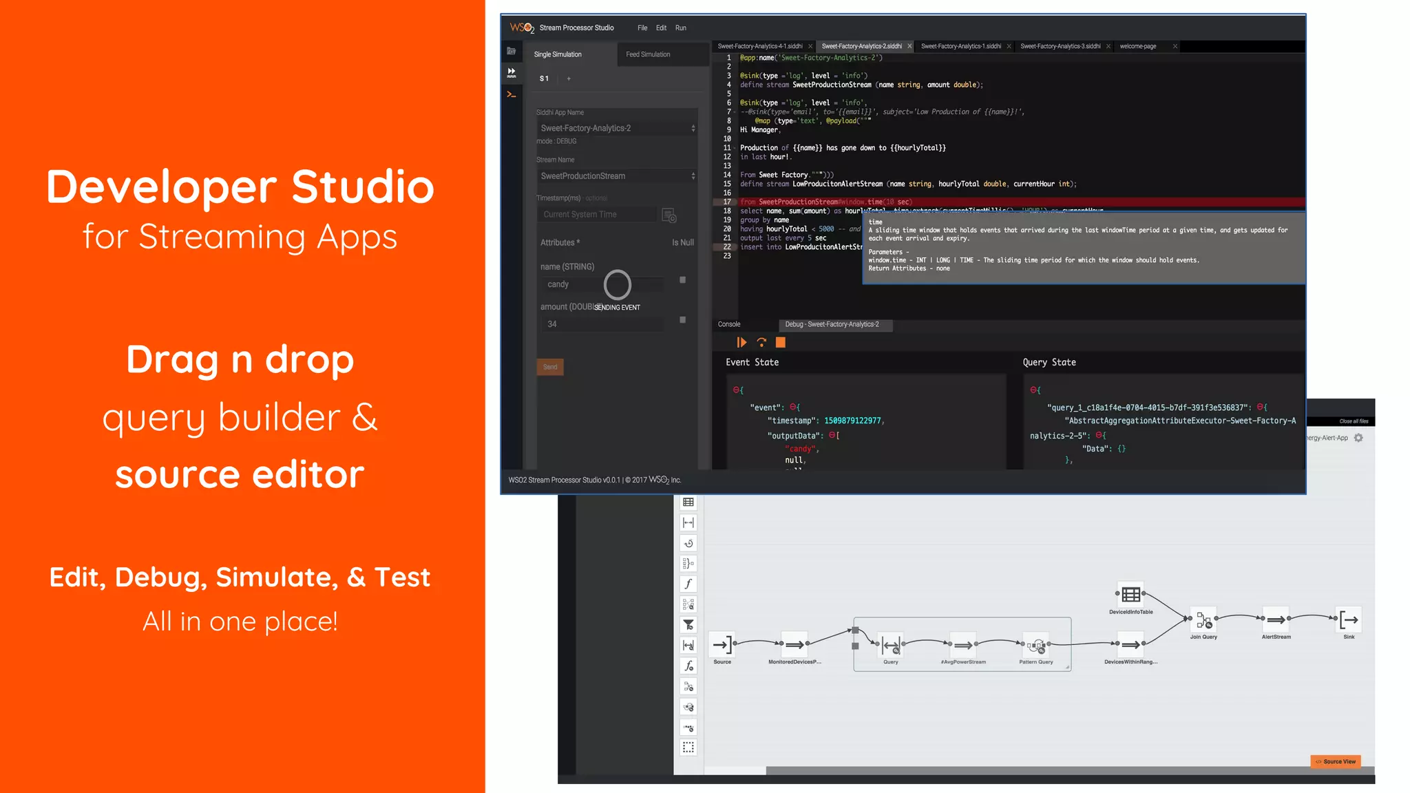Select the Table tool in the design palette
The width and height of the screenshot is (1410, 793).
tap(688, 503)
